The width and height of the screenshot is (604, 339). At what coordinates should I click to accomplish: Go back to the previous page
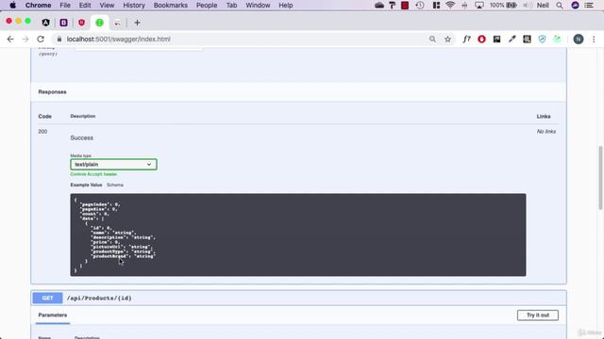click(10, 40)
